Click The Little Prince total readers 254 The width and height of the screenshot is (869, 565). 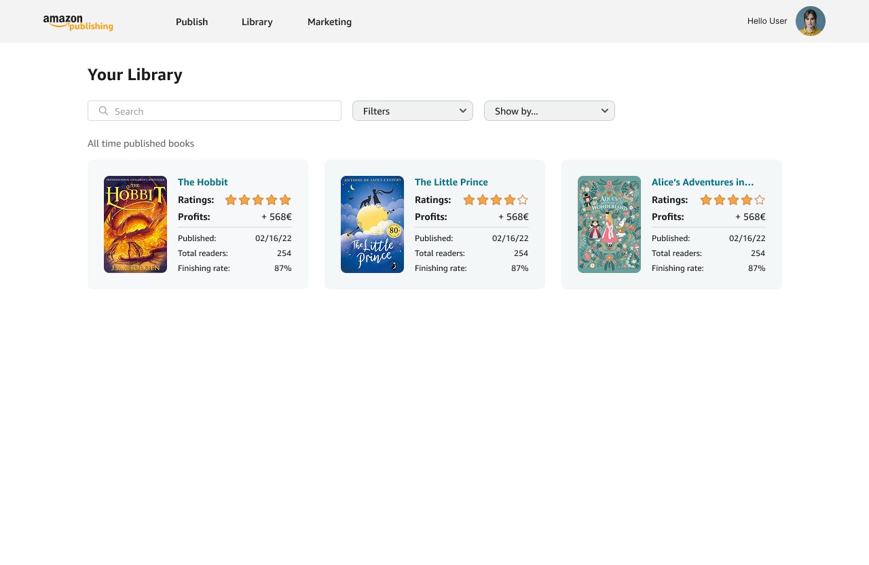pyautogui.click(x=521, y=253)
